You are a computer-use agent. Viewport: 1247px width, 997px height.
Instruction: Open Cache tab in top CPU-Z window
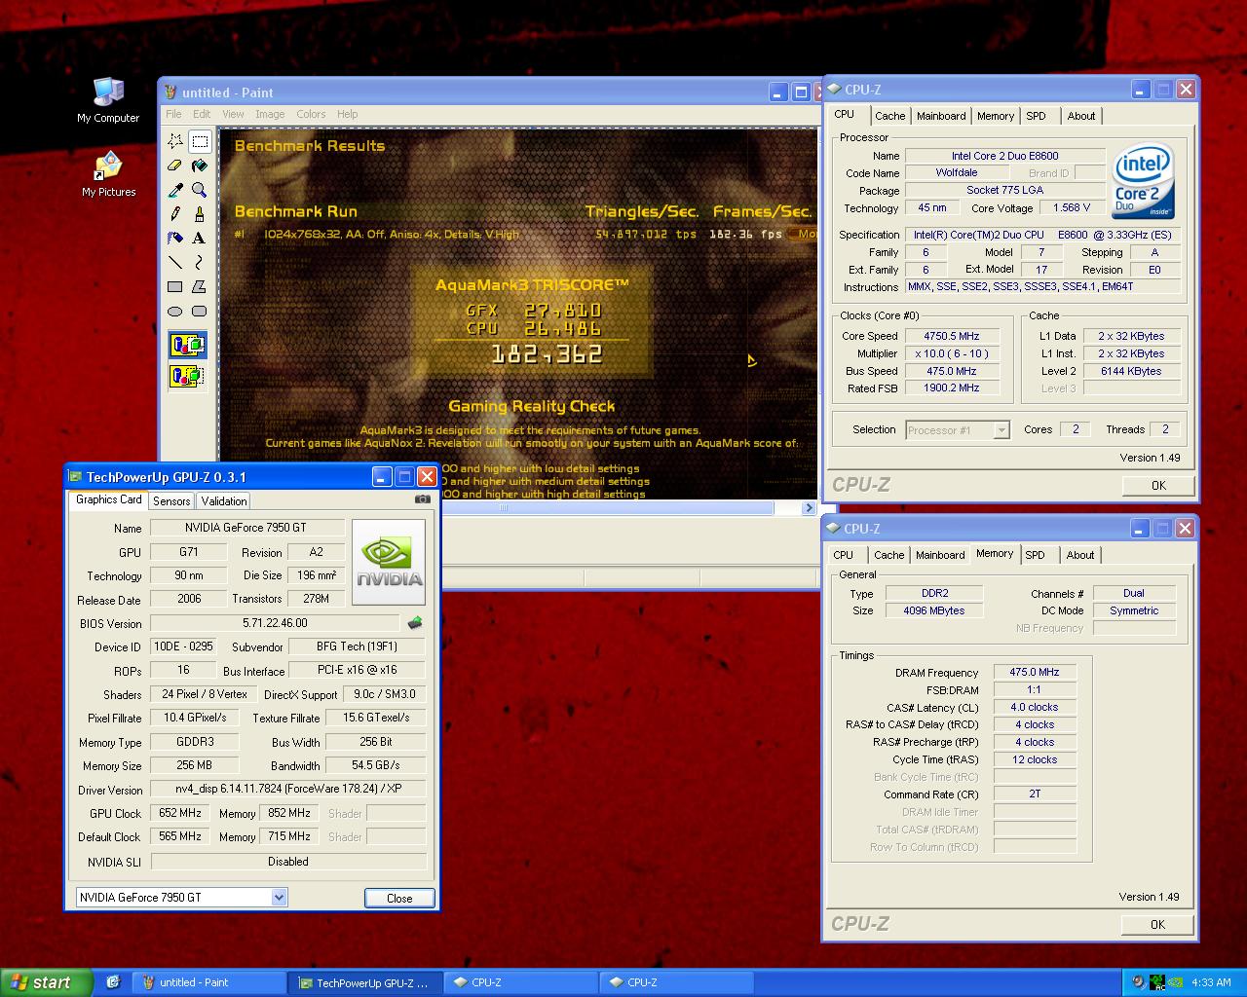[889, 116]
